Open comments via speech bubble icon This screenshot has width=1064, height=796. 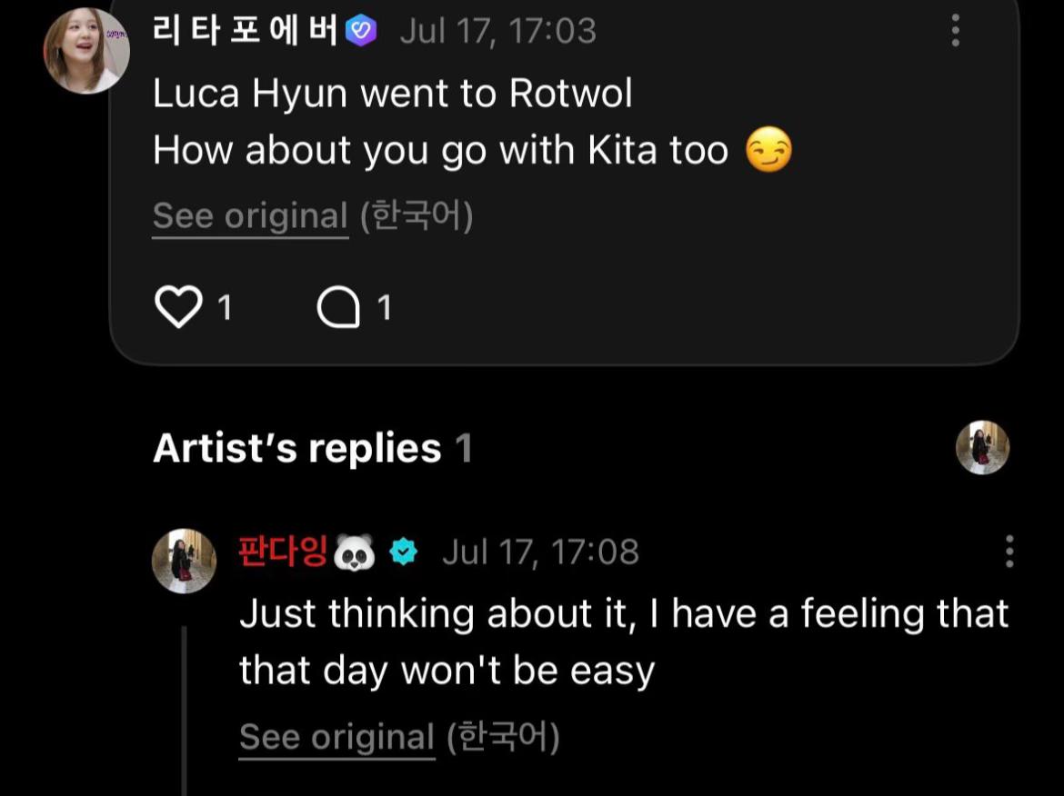point(338,307)
